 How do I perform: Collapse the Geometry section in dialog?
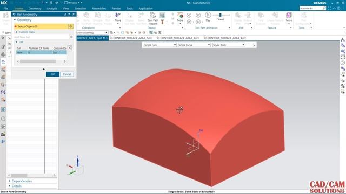pyautogui.click(x=15, y=20)
